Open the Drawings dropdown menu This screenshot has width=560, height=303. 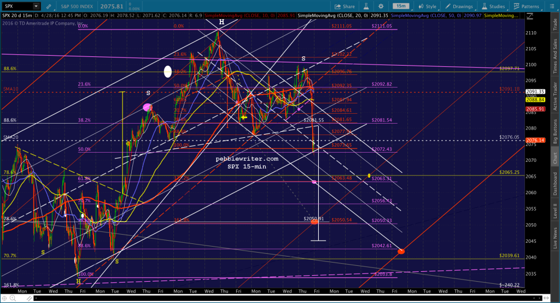click(459, 7)
